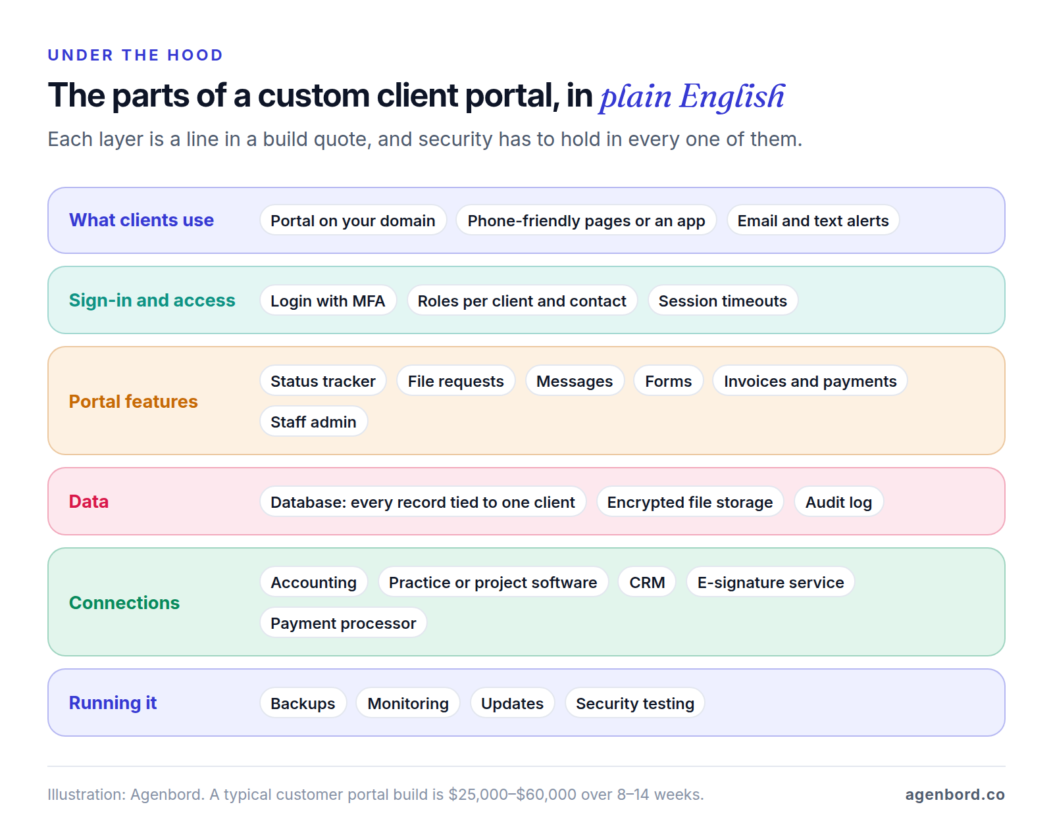Image resolution: width=1053 pixels, height=838 pixels.
Task: Click the 'UNDER THE HOOD' eyebrow heading
Action: (136, 55)
